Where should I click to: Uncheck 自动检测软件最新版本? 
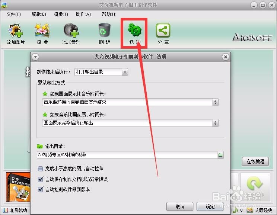coord(41,189)
